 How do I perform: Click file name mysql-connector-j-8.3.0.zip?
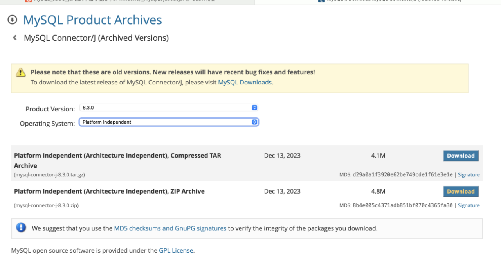pos(46,205)
